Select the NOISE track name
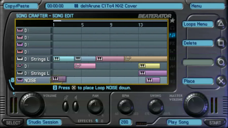Image resolution: width=228 pixels, height=128 pixels. tap(30, 80)
